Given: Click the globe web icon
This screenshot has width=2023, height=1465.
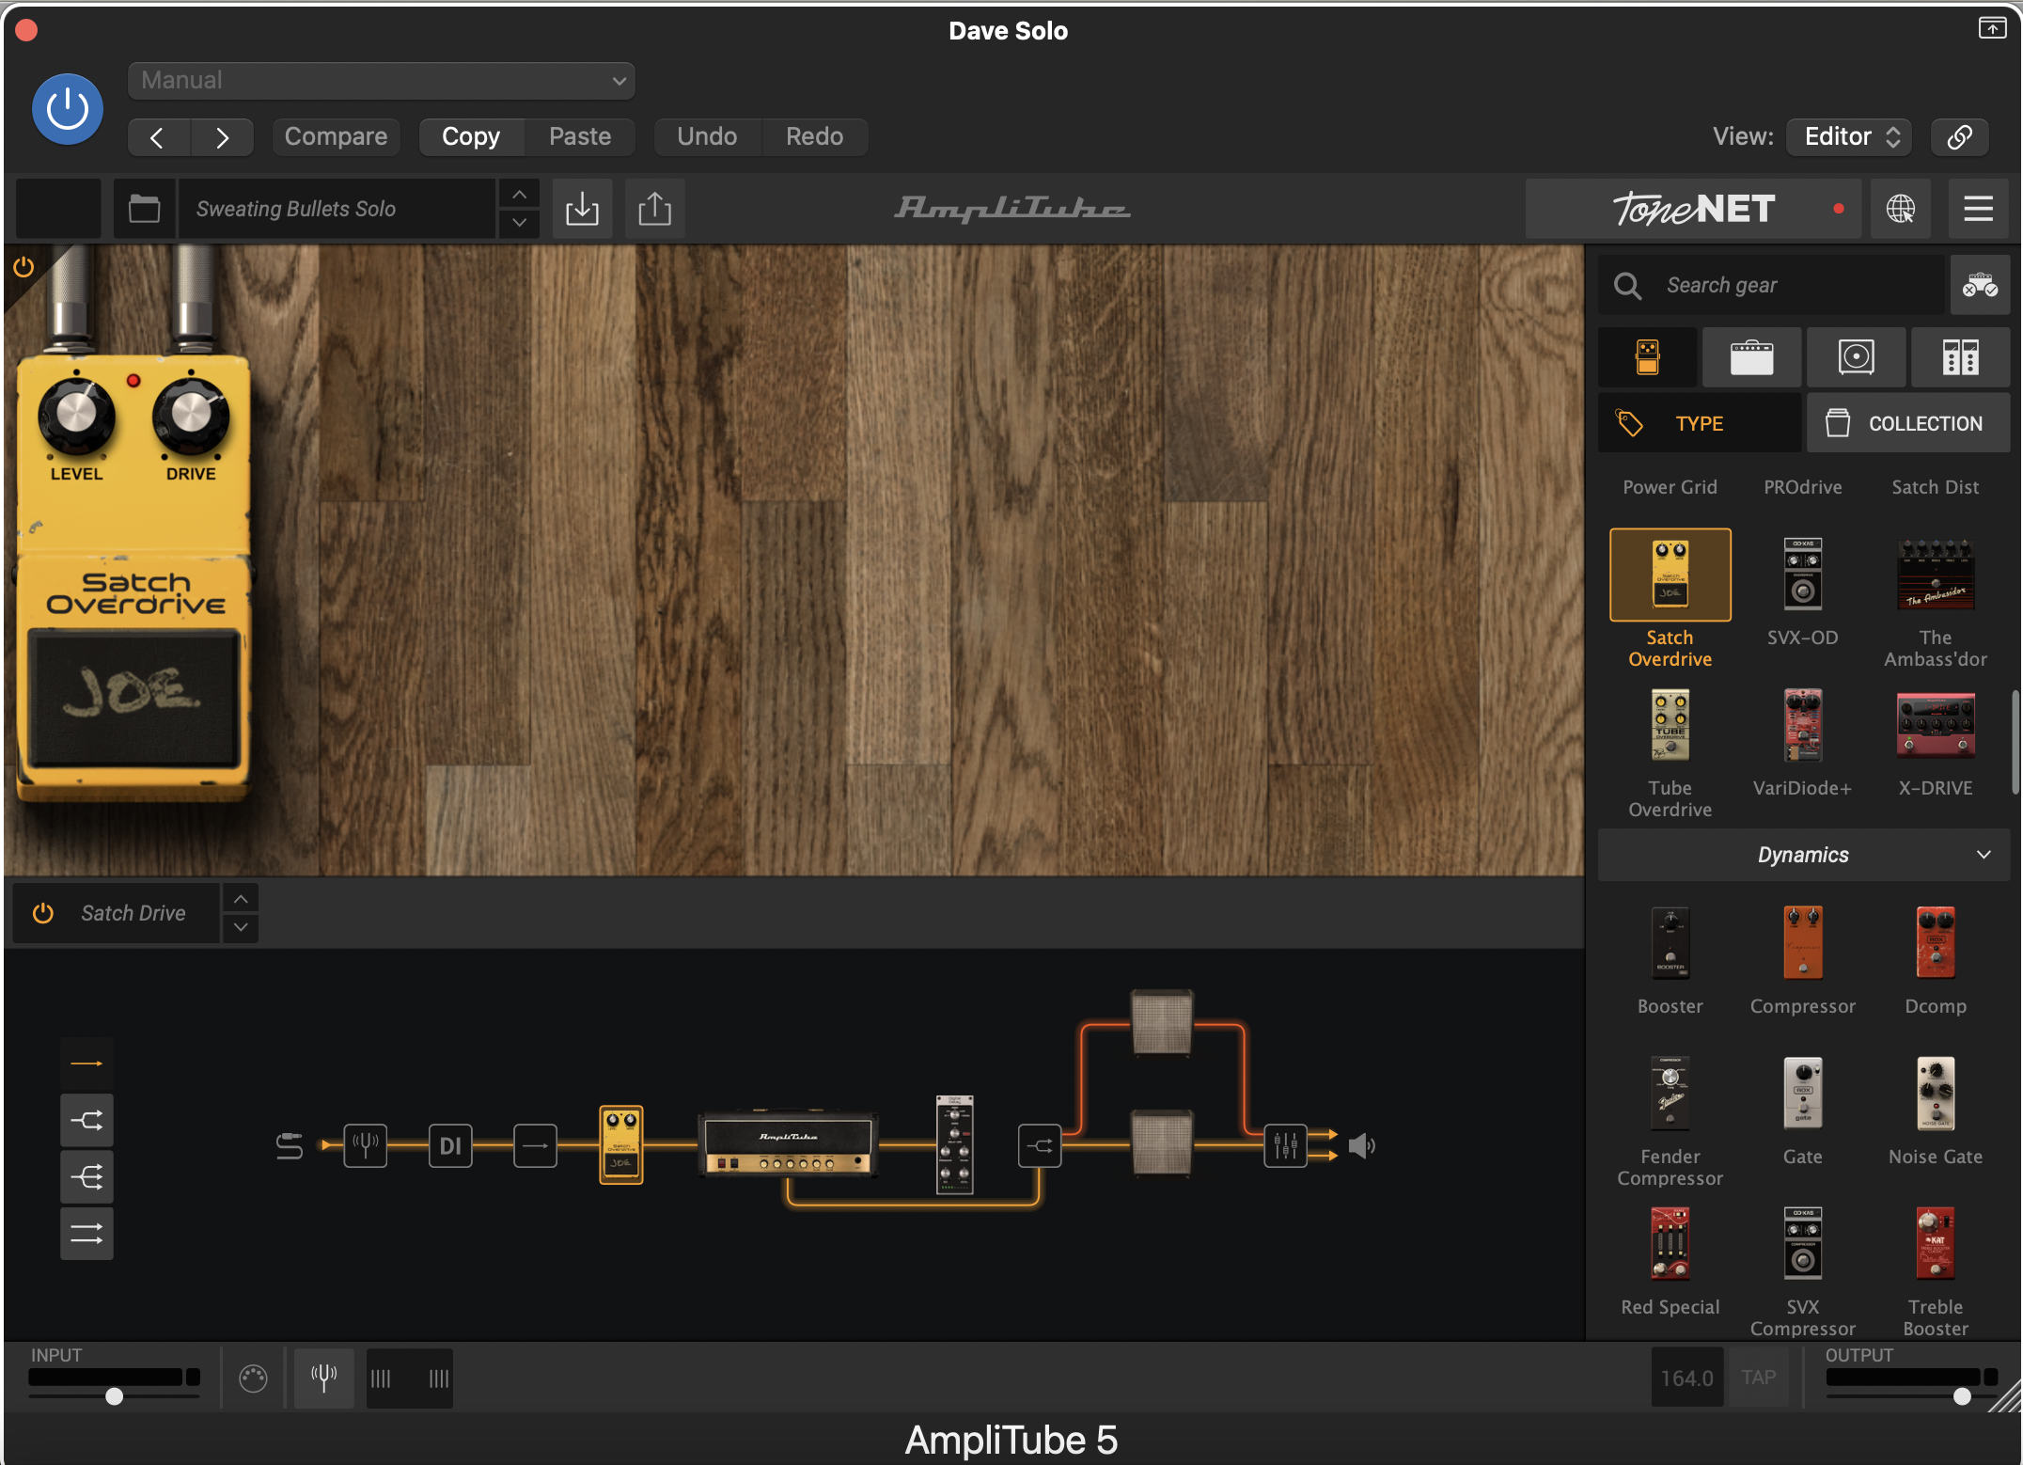Looking at the screenshot, I should tap(1900, 209).
